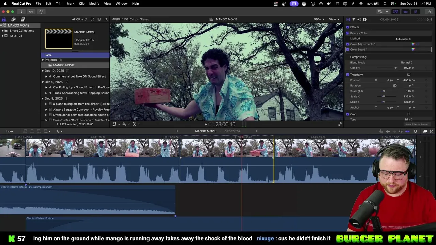Viewport: 436px width, 245px height.
Task: Select Commercial Jet Take Off Sound Effect clip
Action: coord(79,76)
